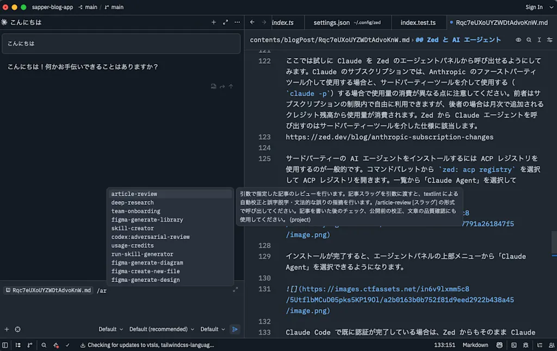Switch to index.test.ts tab
The height and width of the screenshot is (351, 557).
pos(418,22)
